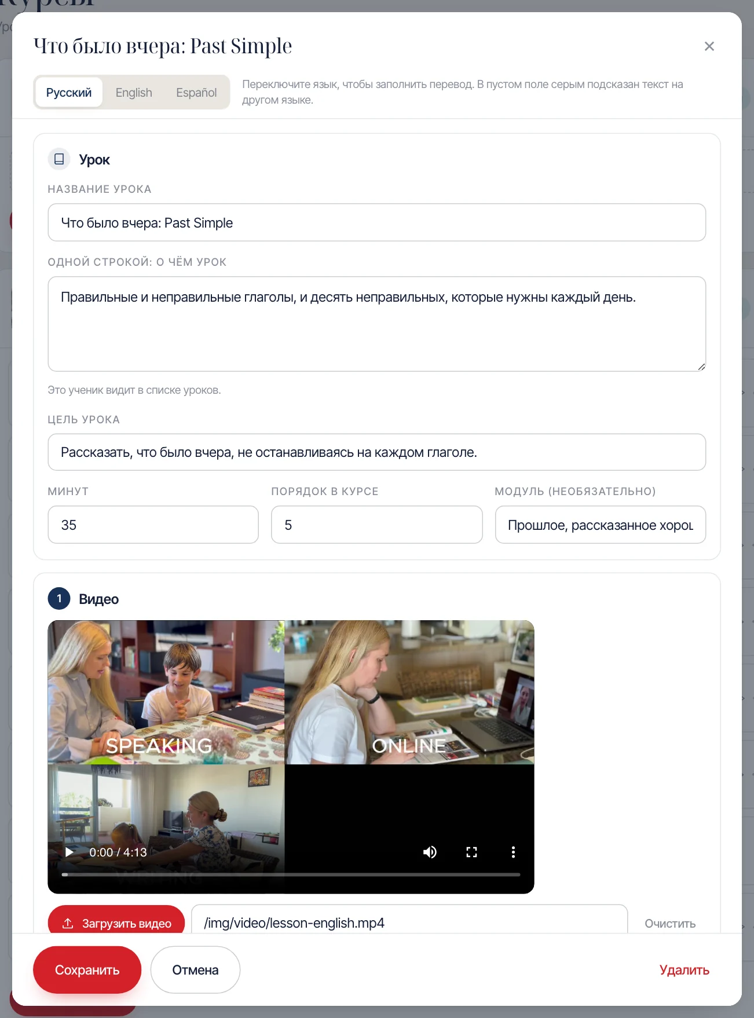Switch to the Español language tab
Viewport: 754px width, 1018px height.
click(196, 93)
